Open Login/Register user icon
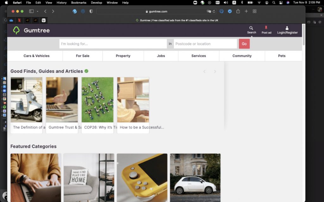Viewport: 324px width, 202px height. click(287, 28)
